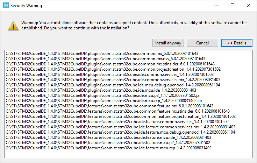257x163 pixels.
Task: Select plugins common.projectcreation_1.4.1 path line
Action: 113,69
